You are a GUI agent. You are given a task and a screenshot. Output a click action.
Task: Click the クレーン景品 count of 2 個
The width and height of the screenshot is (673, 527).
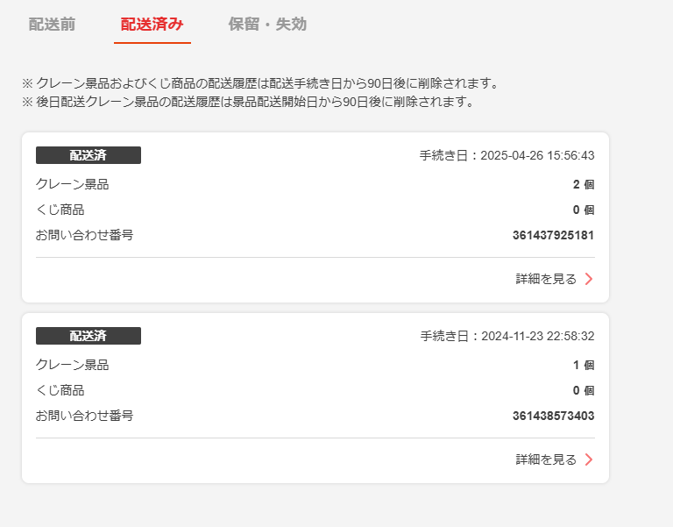pyautogui.click(x=583, y=184)
